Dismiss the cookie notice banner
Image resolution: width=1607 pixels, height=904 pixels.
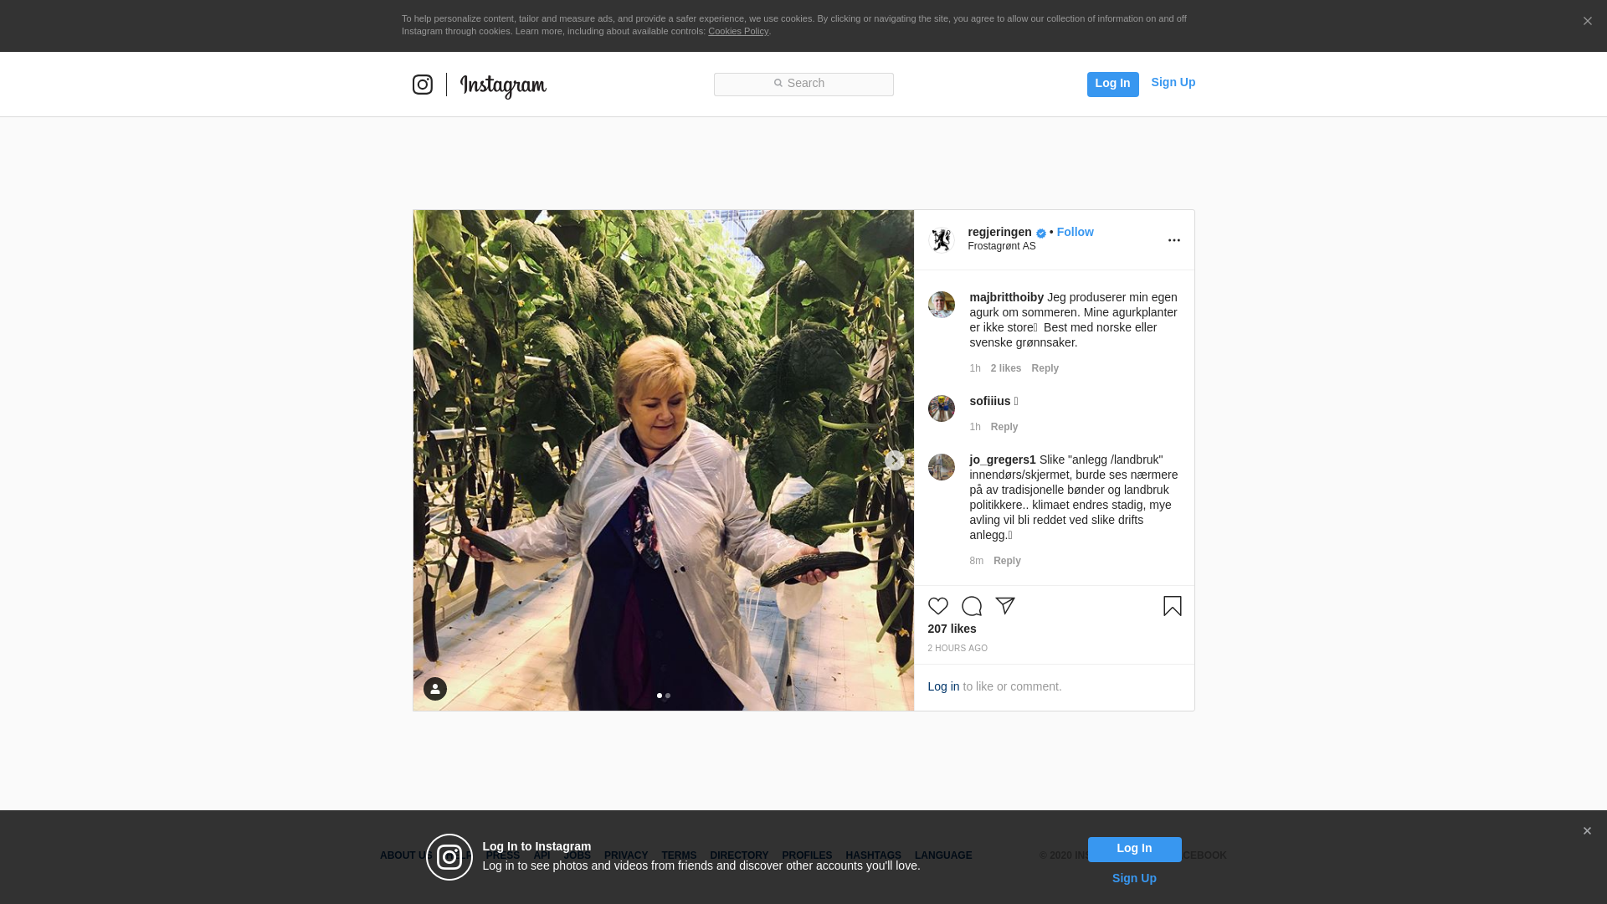[1587, 22]
